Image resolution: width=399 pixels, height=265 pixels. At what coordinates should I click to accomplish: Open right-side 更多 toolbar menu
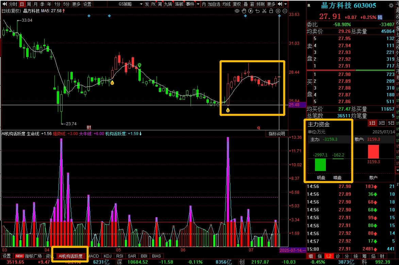[x=271, y=4]
